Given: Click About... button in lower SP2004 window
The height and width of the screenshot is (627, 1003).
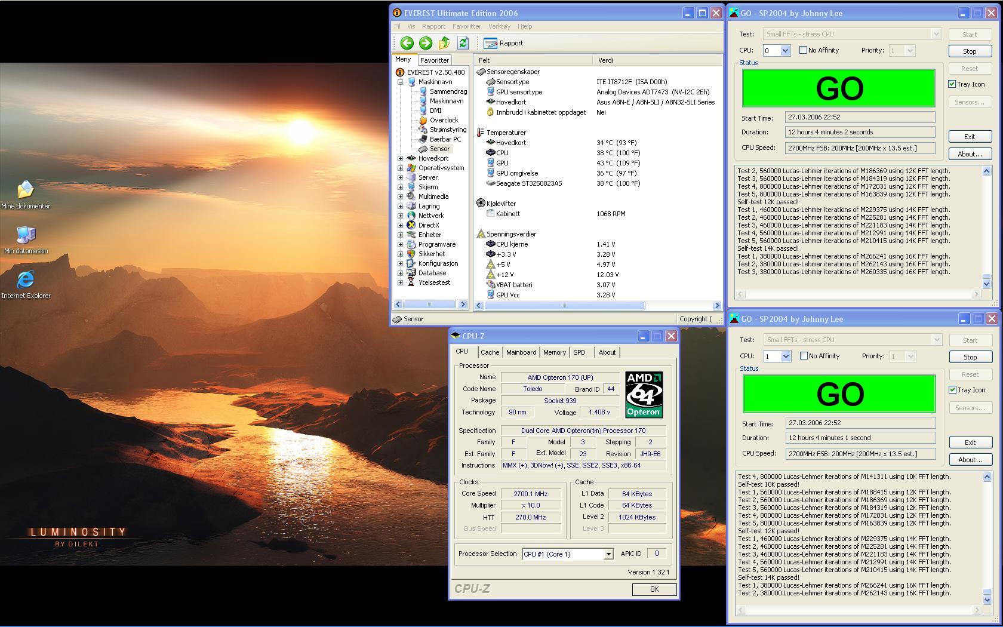Looking at the screenshot, I should [970, 460].
